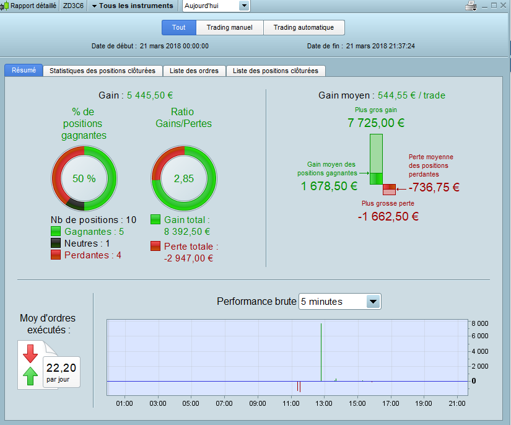Click the green Gagnantes legend square

[x=56, y=232]
